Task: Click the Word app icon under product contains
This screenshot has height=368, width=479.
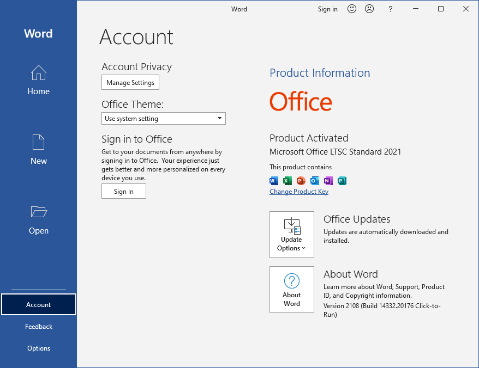Action: pos(274,181)
